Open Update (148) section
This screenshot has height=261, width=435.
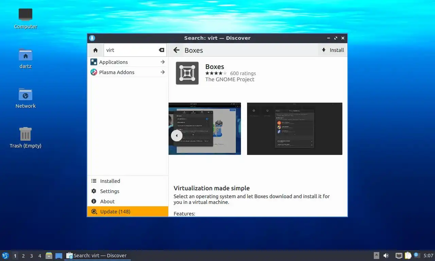tap(128, 211)
